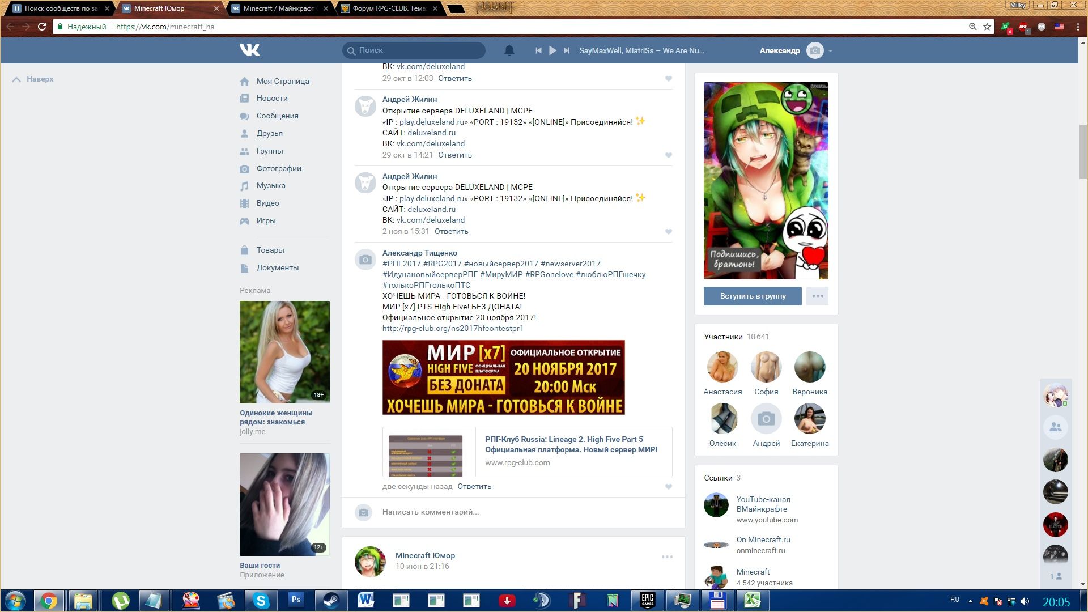Click the Видео film icon
This screenshot has width=1088, height=612.
click(x=244, y=203)
